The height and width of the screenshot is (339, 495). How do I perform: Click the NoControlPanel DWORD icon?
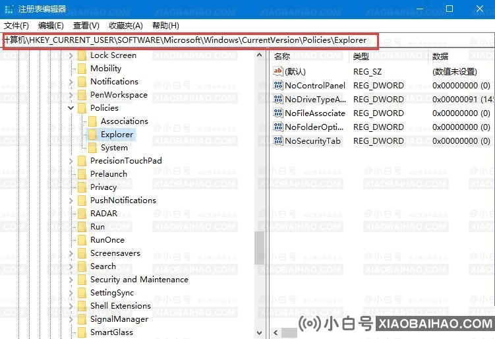(x=277, y=85)
